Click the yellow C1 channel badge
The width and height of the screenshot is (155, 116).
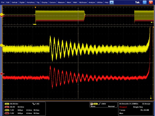pos(7,103)
